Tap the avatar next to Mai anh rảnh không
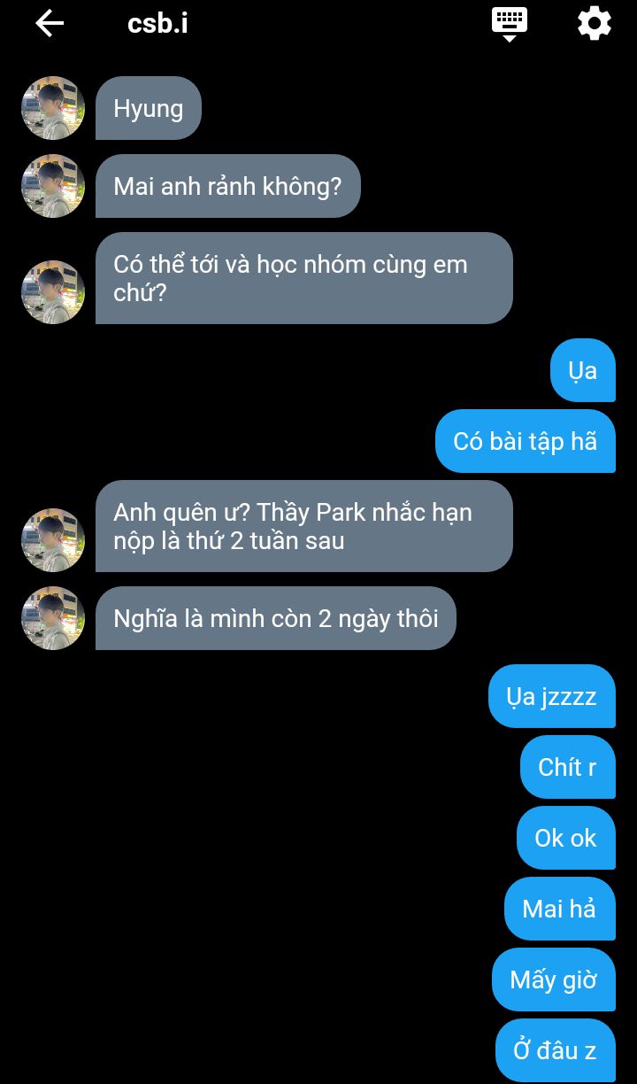Image resolution: width=637 pixels, height=1084 pixels. pos(53,186)
